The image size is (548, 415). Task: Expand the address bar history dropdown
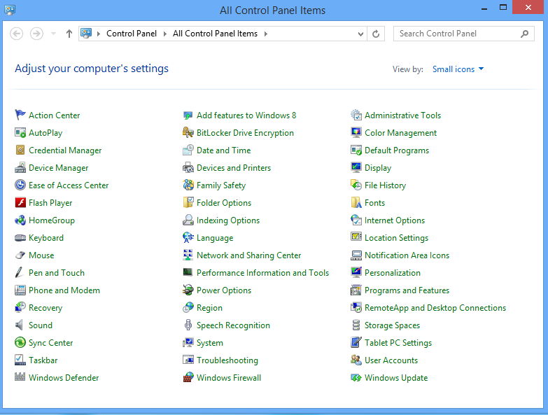coord(360,34)
